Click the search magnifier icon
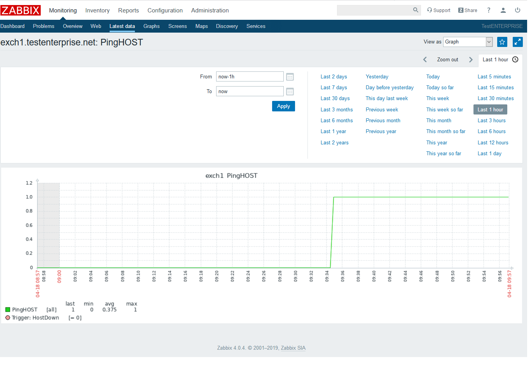The width and height of the screenshot is (531, 385). coord(416,10)
